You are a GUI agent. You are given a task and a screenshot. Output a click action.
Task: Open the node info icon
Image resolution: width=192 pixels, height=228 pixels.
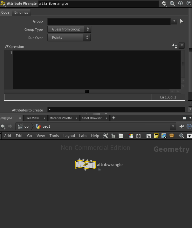181,3
